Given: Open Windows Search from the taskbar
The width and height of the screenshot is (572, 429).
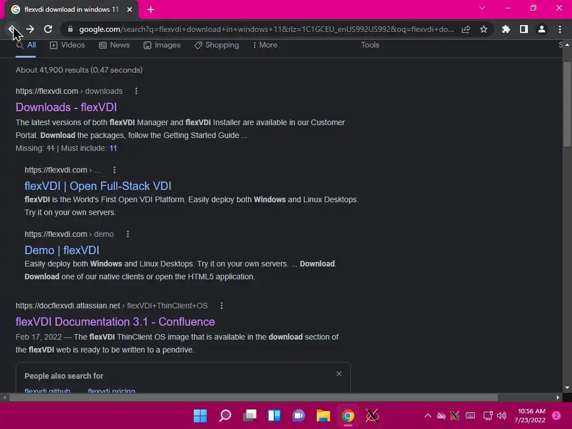Looking at the screenshot, I should pos(225,416).
